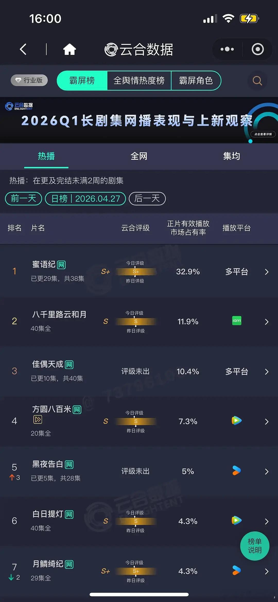278x602 pixels.
Task: Tap the 行业版 diamond badge
Action: (29, 80)
